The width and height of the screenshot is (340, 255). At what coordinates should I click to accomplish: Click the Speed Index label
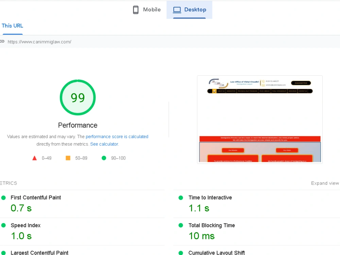(26, 225)
